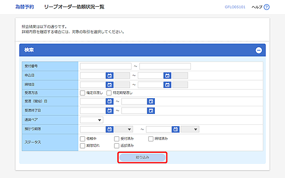This screenshot has width=285, height=178.
Task: Open the 通貨ペア dropdown
Action: (92, 120)
